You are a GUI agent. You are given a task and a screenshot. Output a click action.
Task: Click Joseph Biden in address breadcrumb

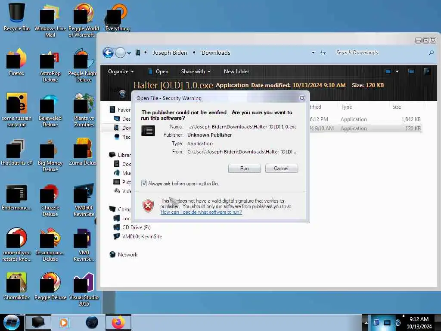click(x=170, y=53)
